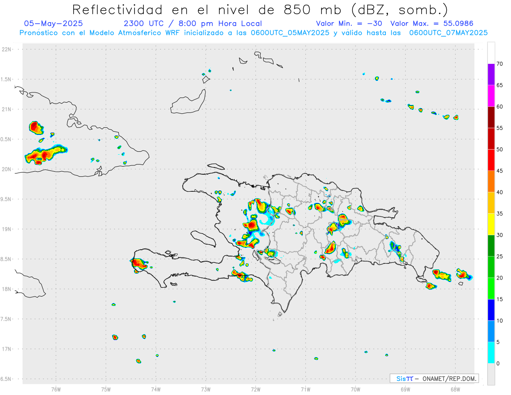Select the '72W' longitude label
The image size is (511, 395).
tap(255, 389)
